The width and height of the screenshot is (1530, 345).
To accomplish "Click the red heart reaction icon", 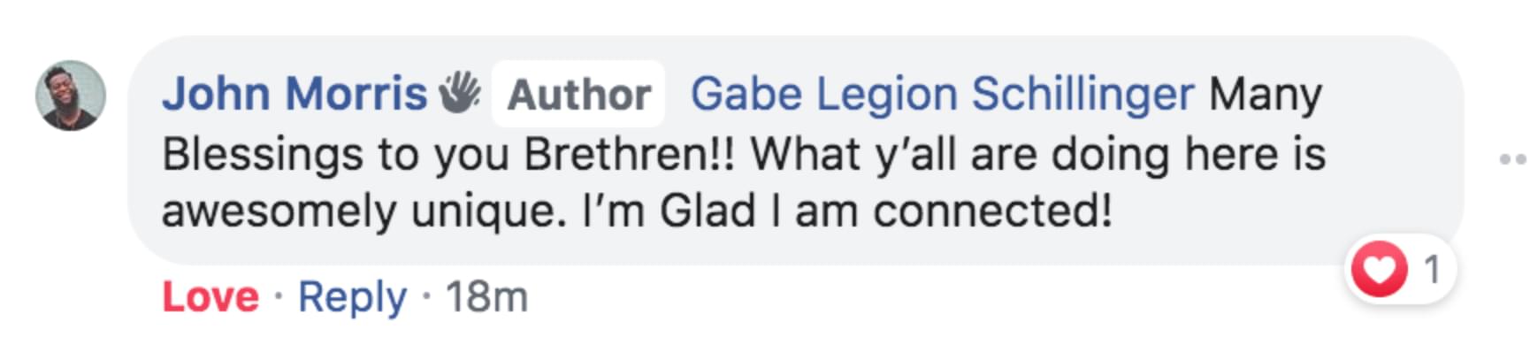I will (x=1379, y=269).
